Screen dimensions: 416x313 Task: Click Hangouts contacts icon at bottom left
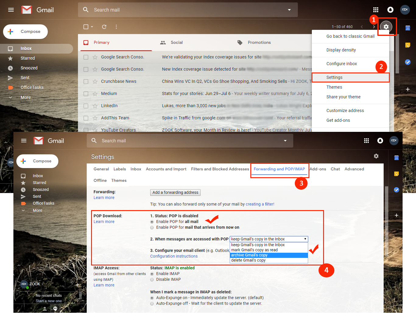[x=45, y=309]
